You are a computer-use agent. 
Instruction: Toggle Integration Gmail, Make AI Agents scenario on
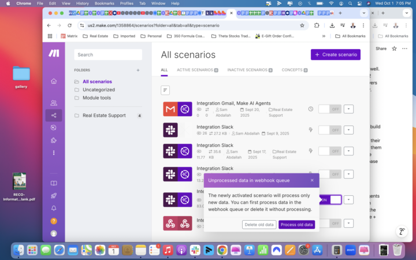330,109
